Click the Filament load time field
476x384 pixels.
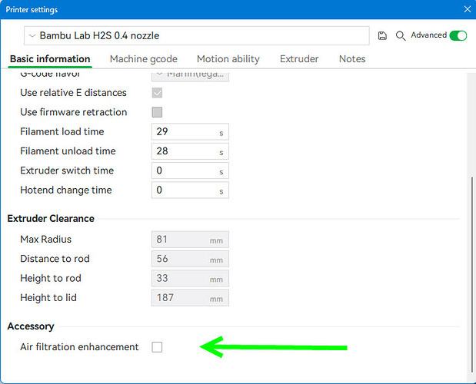pyautogui.click(x=191, y=132)
